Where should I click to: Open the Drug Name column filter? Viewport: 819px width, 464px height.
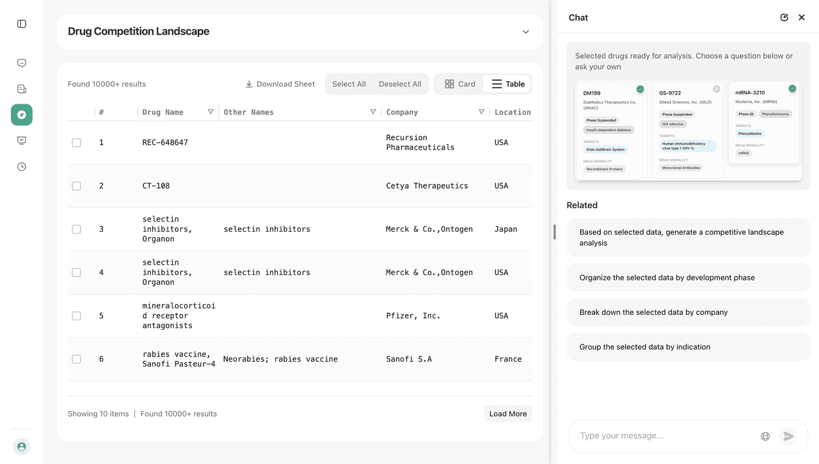coord(211,112)
